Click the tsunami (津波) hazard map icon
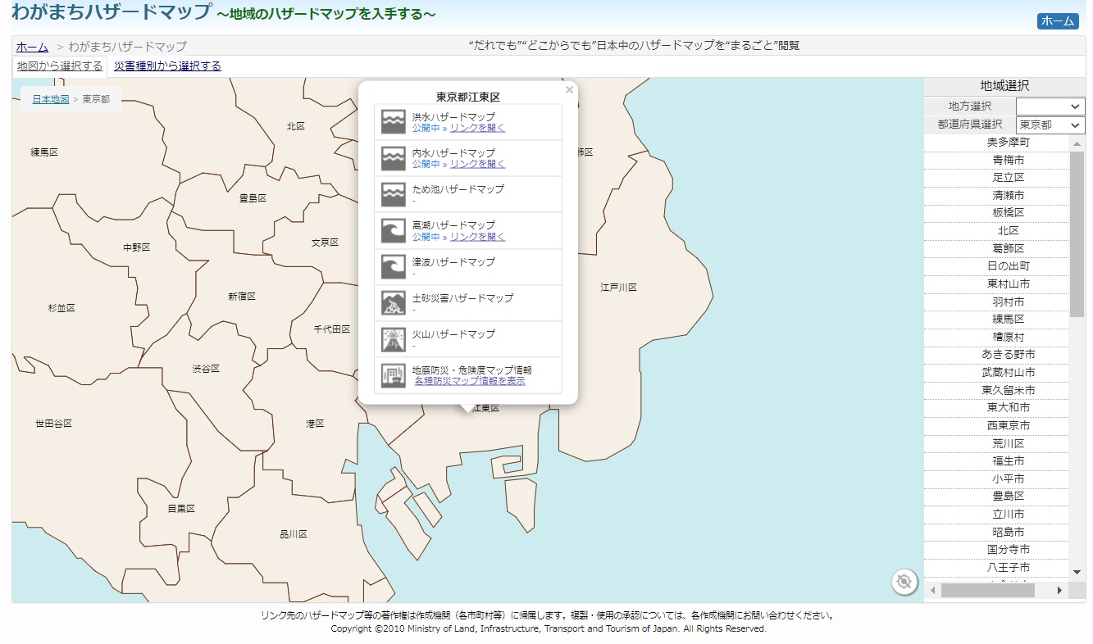The width and height of the screenshot is (1093, 644). [x=394, y=267]
